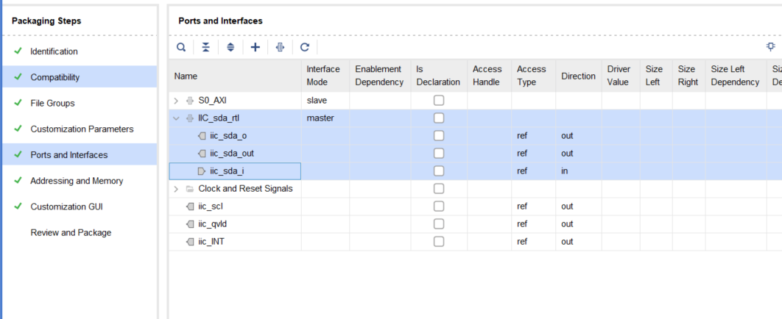Expand the S0_AXI interface row
The width and height of the screenshot is (782, 319).
click(176, 101)
